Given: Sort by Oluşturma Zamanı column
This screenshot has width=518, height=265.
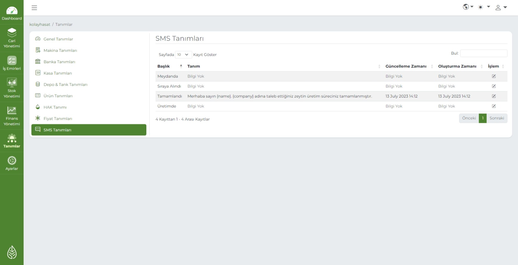Looking at the screenshot, I should pyautogui.click(x=461, y=66).
